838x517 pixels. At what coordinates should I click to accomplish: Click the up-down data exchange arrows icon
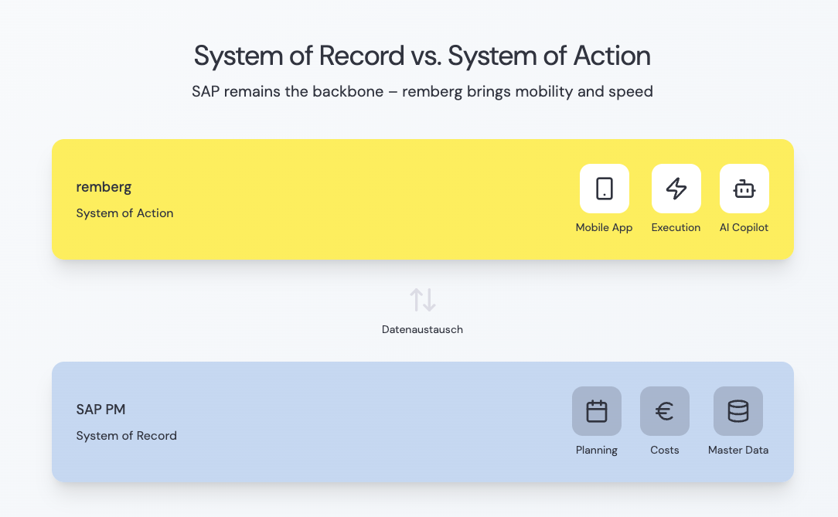[x=423, y=300]
